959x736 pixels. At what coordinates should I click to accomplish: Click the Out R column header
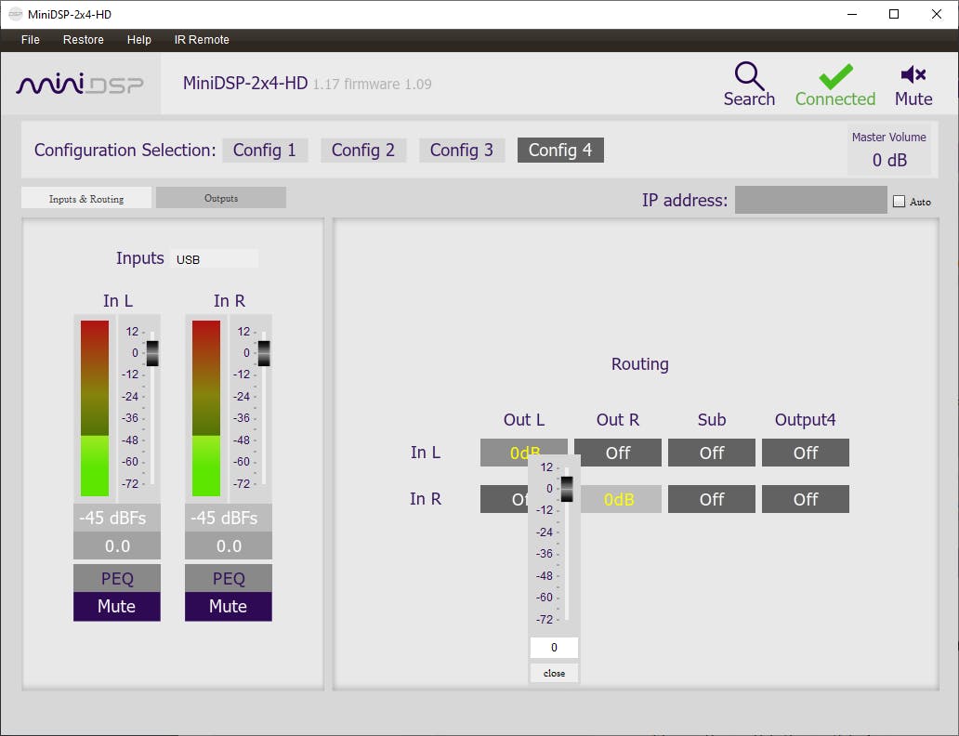618,420
